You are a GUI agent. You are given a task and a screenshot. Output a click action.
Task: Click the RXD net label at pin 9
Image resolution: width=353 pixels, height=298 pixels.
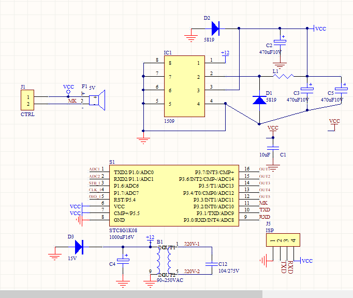coord(265,217)
